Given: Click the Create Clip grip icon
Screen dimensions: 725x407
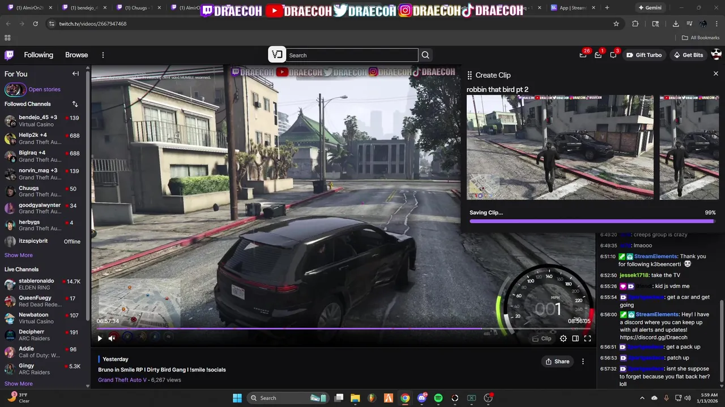Looking at the screenshot, I should 470,75.
